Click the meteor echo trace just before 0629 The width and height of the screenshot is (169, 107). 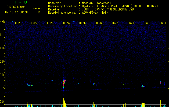pos(143,86)
